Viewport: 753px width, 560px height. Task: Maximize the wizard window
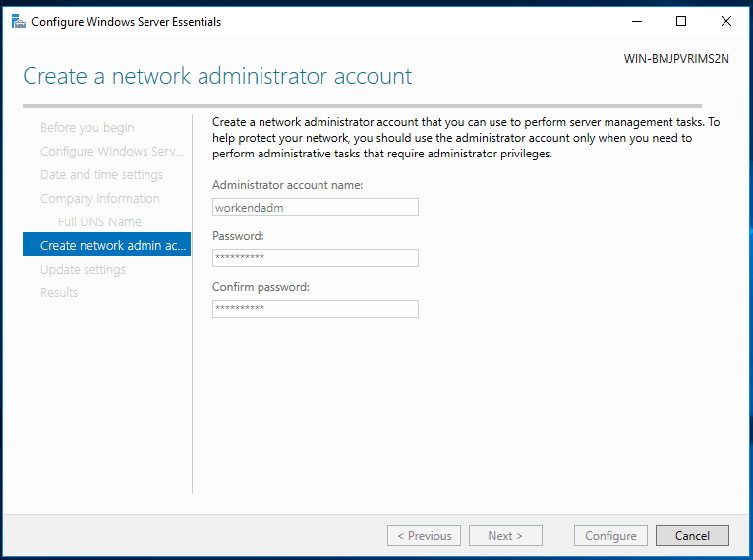[x=681, y=21]
